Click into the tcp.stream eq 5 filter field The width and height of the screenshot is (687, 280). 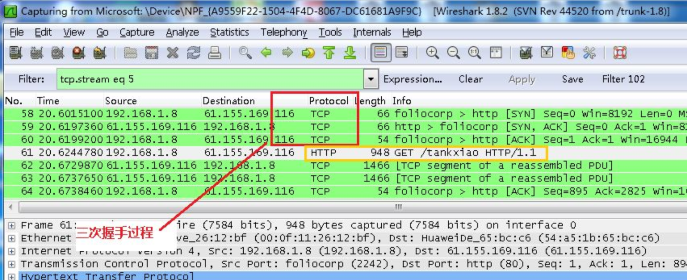point(211,79)
